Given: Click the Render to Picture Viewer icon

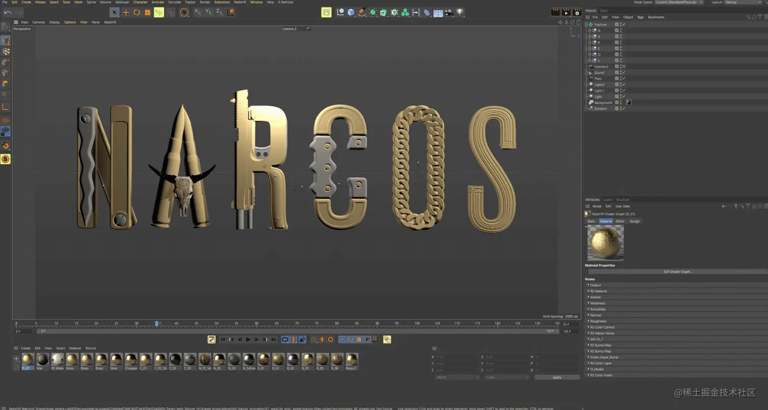Looking at the screenshot, I should pyautogui.click(x=566, y=12).
